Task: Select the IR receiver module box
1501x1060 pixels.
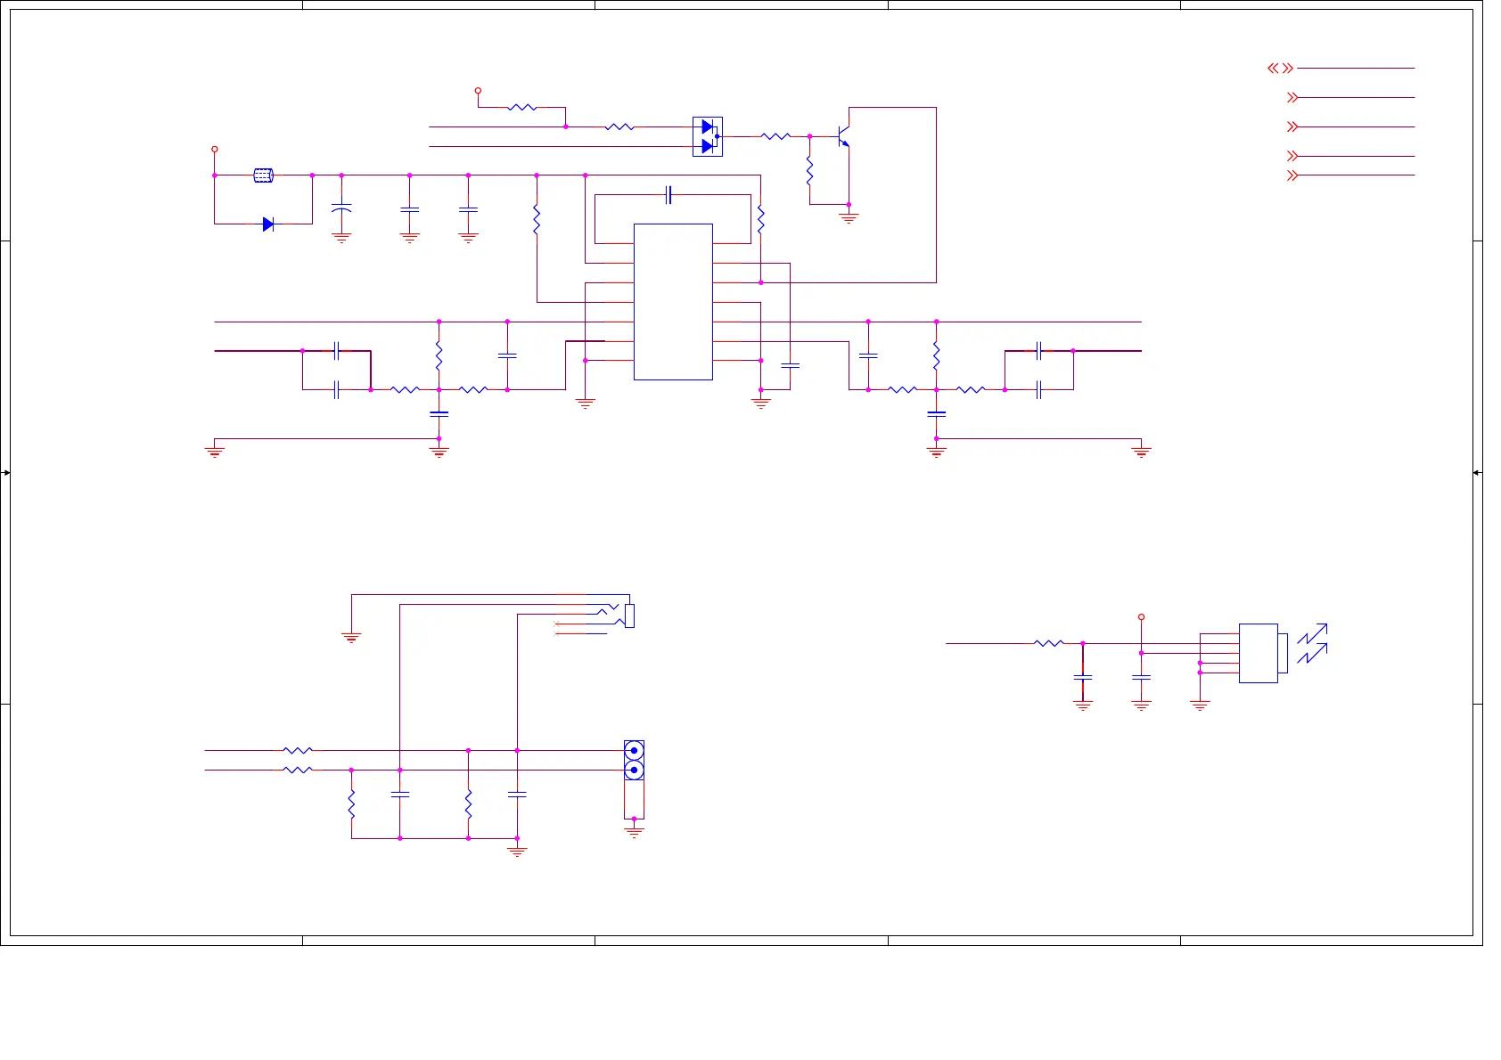Action: coord(1258,654)
